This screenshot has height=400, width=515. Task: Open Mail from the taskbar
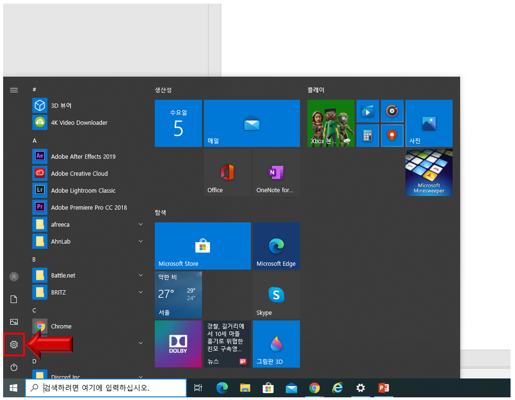click(x=292, y=388)
